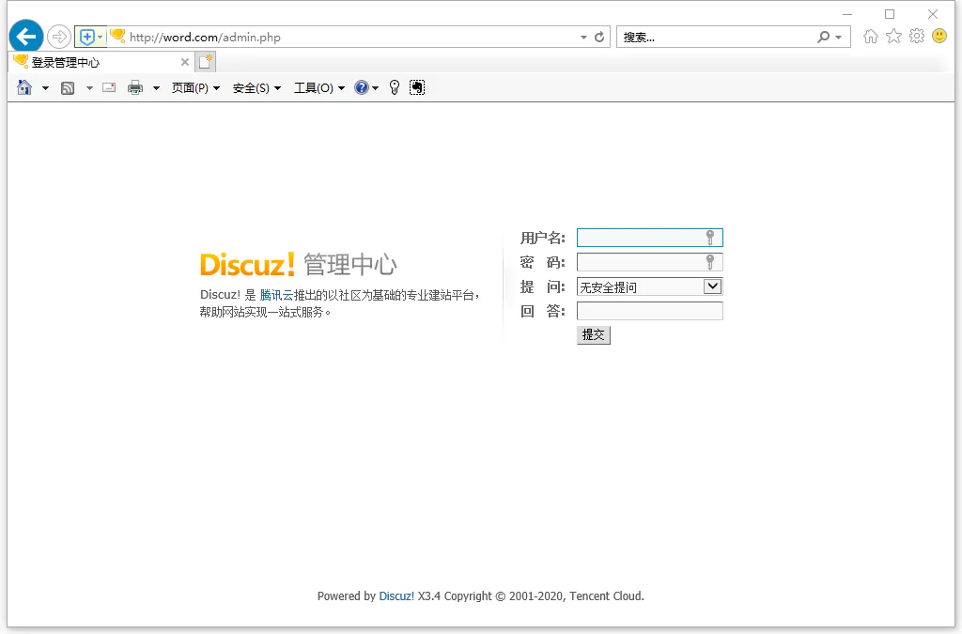The width and height of the screenshot is (962, 634).
Task: Click the blue Help question mark icon
Action: tap(361, 87)
